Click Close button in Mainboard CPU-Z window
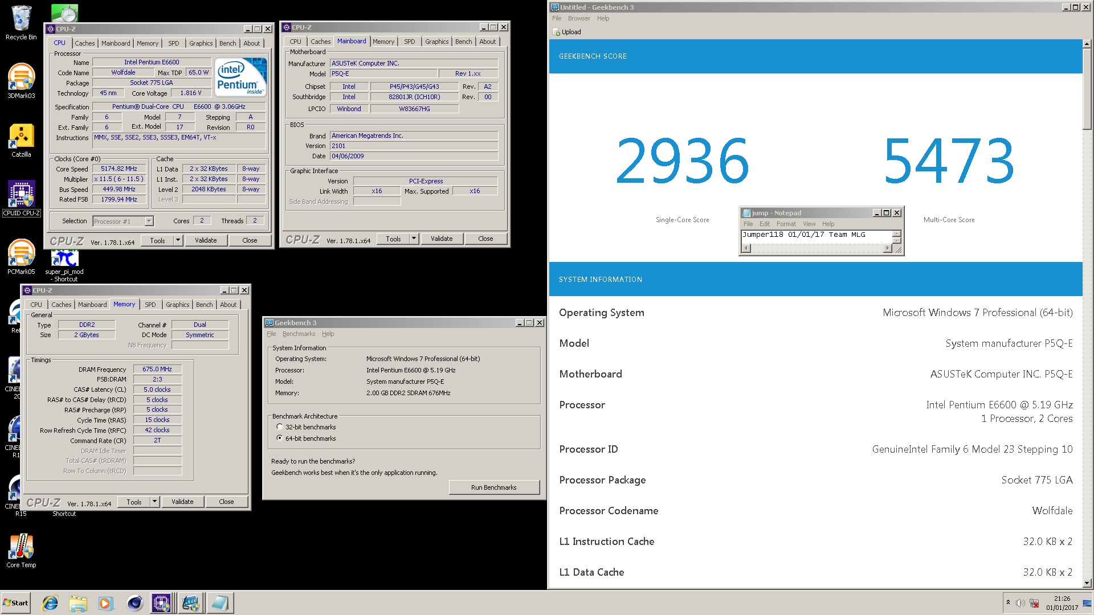The height and width of the screenshot is (615, 1094). (x=485, y=239)
